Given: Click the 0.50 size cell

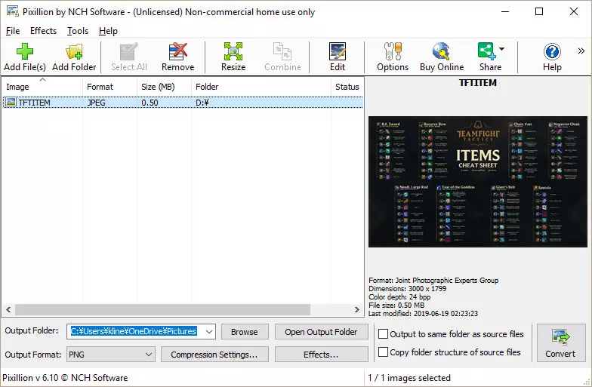Looking at the screenshot, I should pos(150,103).
